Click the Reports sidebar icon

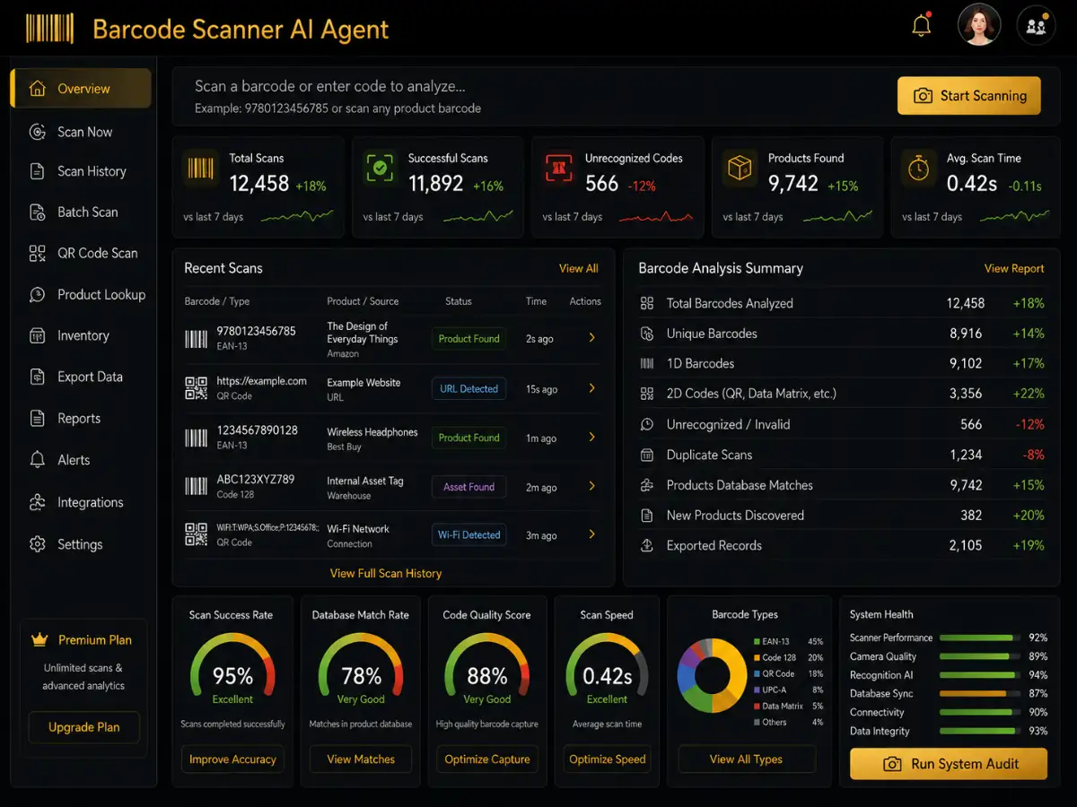click(37, 419)
